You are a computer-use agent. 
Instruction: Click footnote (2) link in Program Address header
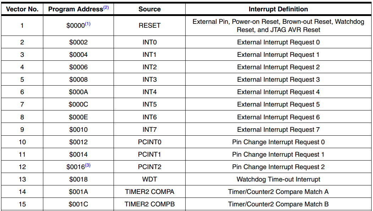106,7
